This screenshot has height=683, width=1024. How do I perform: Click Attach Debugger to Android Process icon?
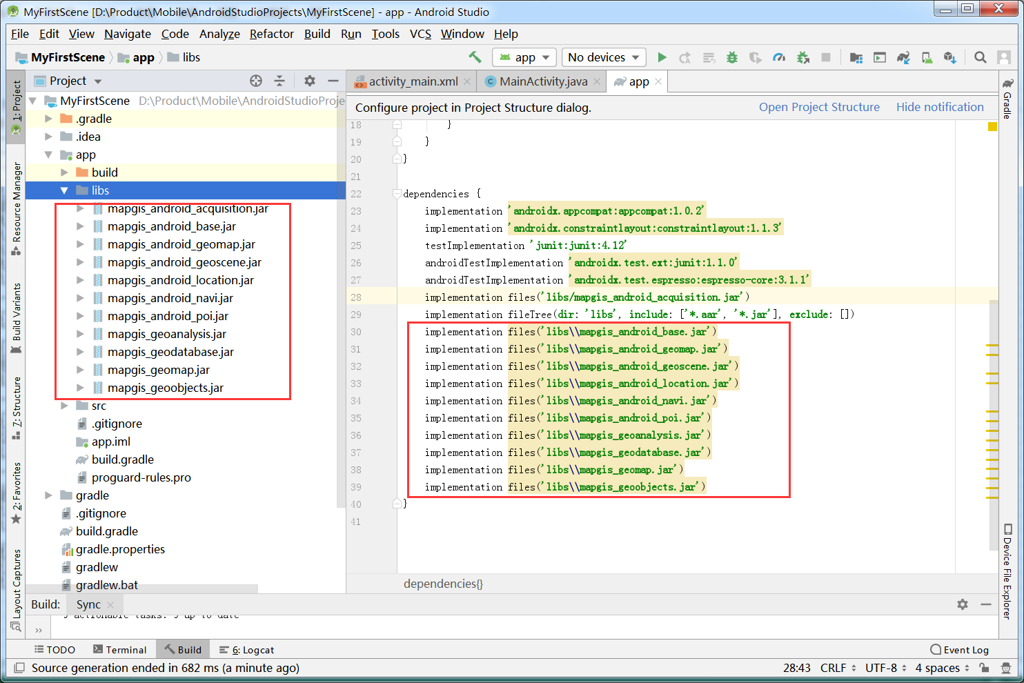coord(803,57)
